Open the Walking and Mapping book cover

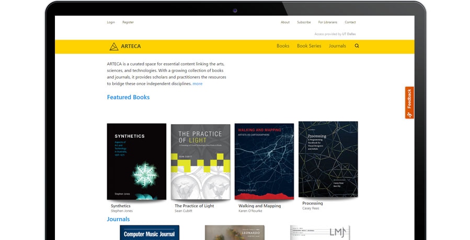click(264, 161)
